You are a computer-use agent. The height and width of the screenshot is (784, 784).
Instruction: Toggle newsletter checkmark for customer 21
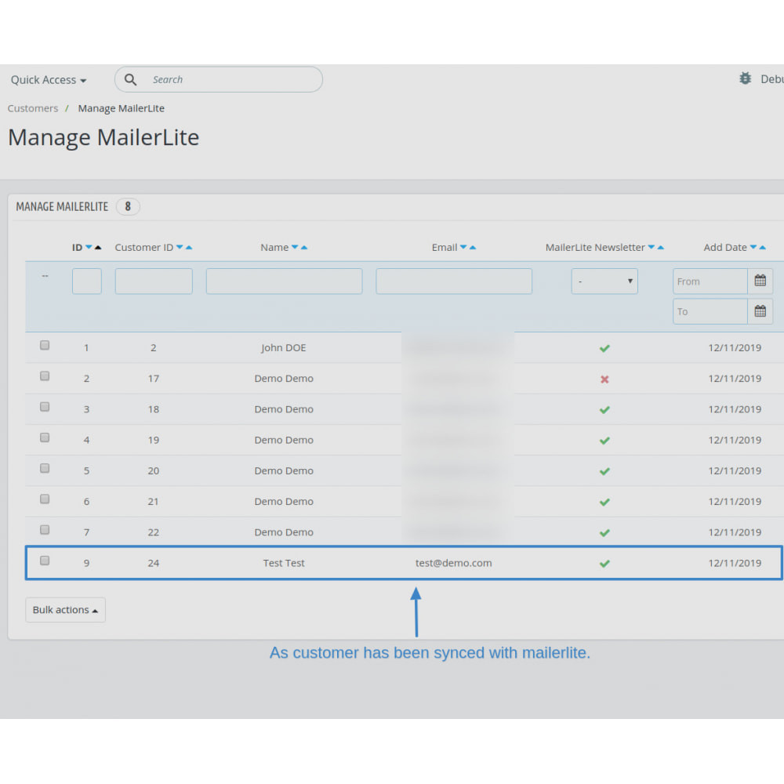[604, 502]
